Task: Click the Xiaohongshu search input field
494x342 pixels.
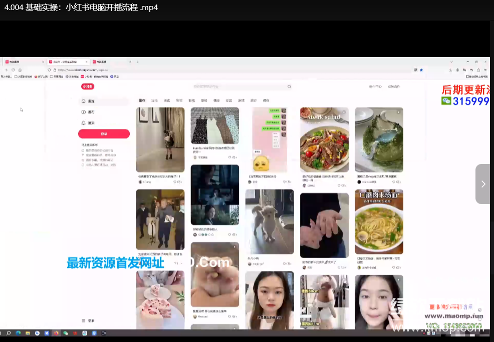Action: coord(235,87)
